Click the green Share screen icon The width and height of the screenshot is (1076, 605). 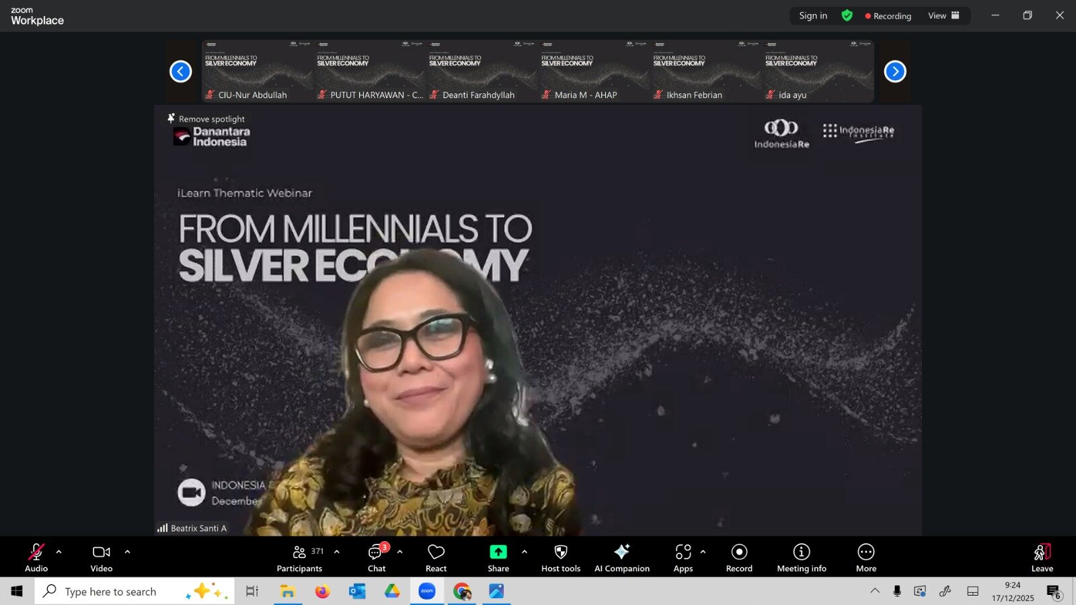498,552
